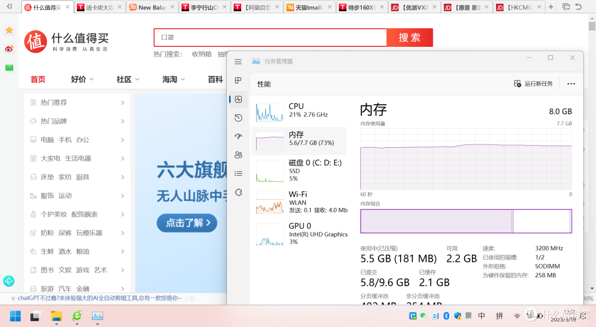Open the Windows Start button
The height and width of the screenshot is (327, 596).
coord(15,316)
